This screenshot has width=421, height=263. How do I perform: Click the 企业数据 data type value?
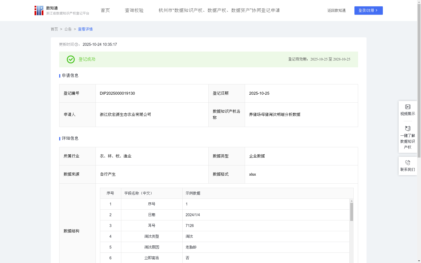pos(257,156)
